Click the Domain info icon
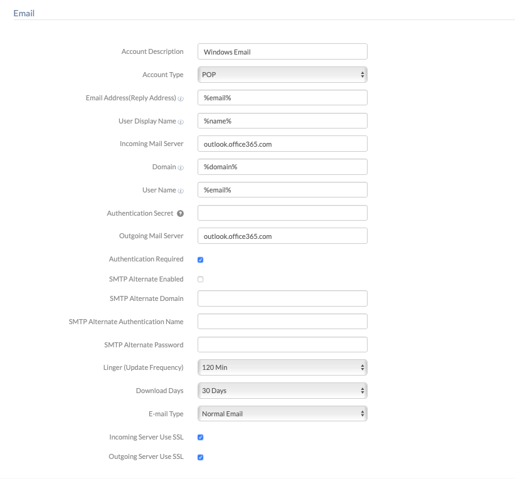 [181, 167]
